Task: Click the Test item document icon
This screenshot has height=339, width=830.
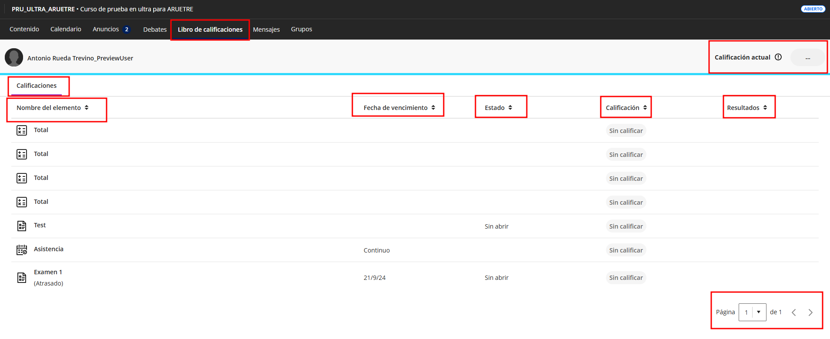Action: (x=22, y=226)
